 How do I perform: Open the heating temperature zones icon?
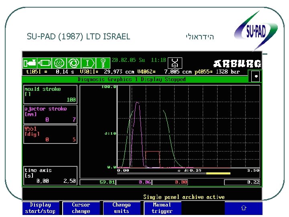(x=59, y=63)
